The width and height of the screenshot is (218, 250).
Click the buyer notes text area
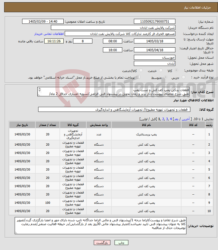click(100, 226)
